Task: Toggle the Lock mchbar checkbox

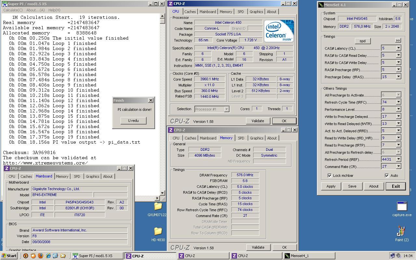Action: coord(330,175)
